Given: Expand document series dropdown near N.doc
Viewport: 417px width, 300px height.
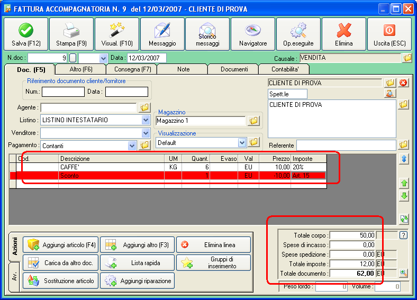Looking at the screenshot, I should tap(103, 58).
